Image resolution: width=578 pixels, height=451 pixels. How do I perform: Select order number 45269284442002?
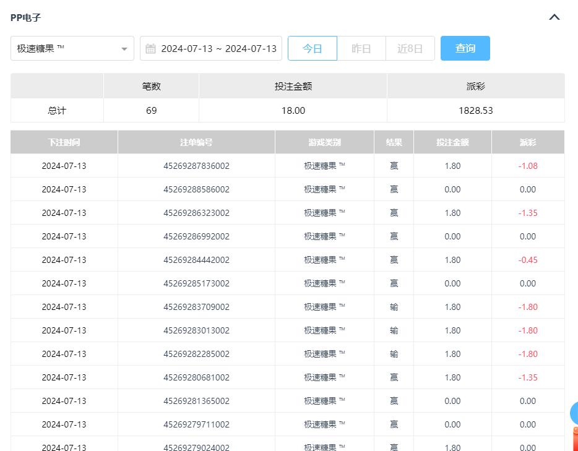coord(196,260)
